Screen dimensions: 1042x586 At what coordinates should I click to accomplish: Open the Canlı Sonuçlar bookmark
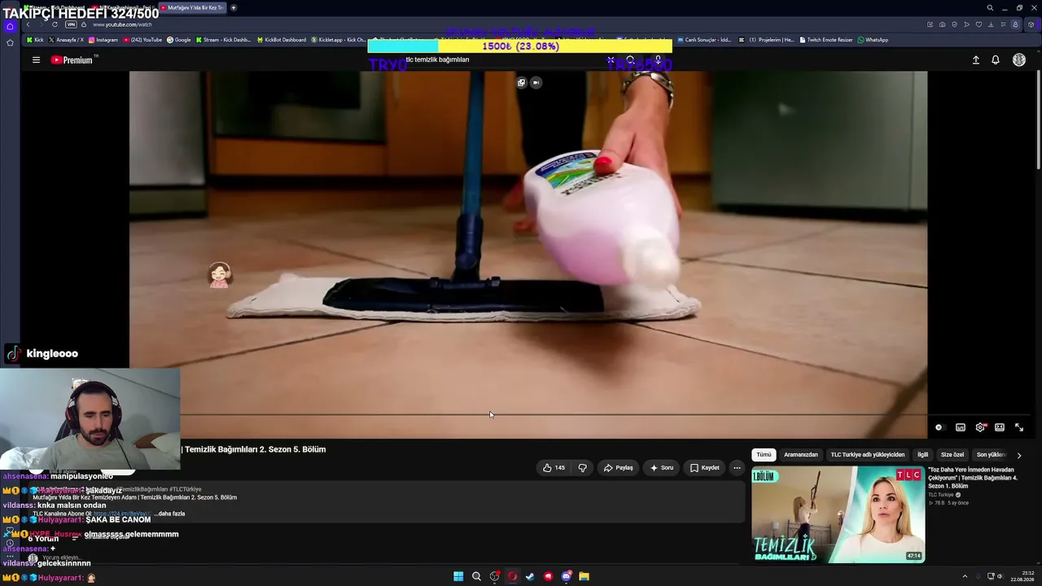point(704,40)
